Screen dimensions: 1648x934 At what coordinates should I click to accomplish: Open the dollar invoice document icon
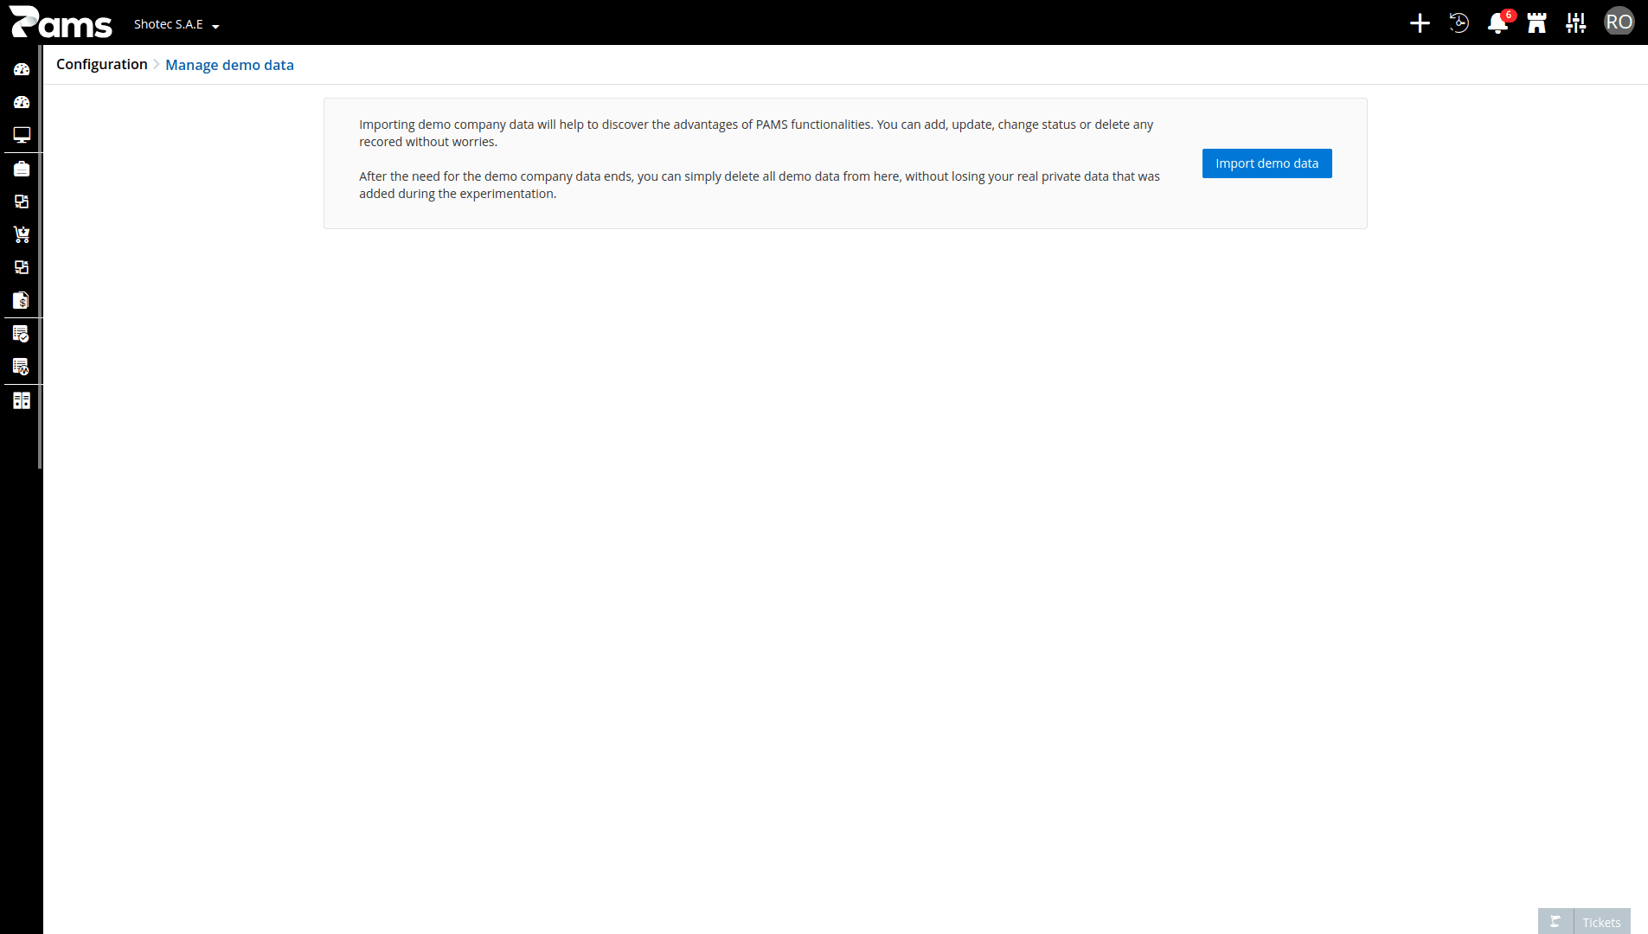(22, 300)
